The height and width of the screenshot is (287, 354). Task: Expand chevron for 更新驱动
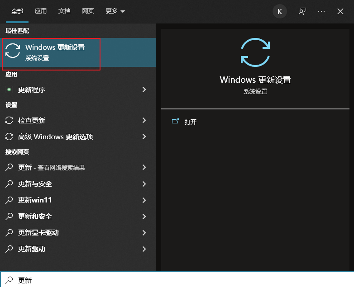click(x=144, y=249)
